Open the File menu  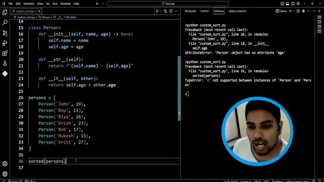coord(11,4)
